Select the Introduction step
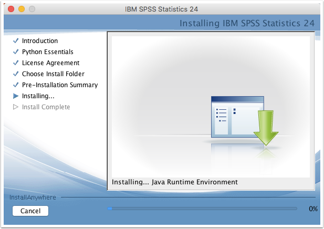 click(x=40, y=41)
